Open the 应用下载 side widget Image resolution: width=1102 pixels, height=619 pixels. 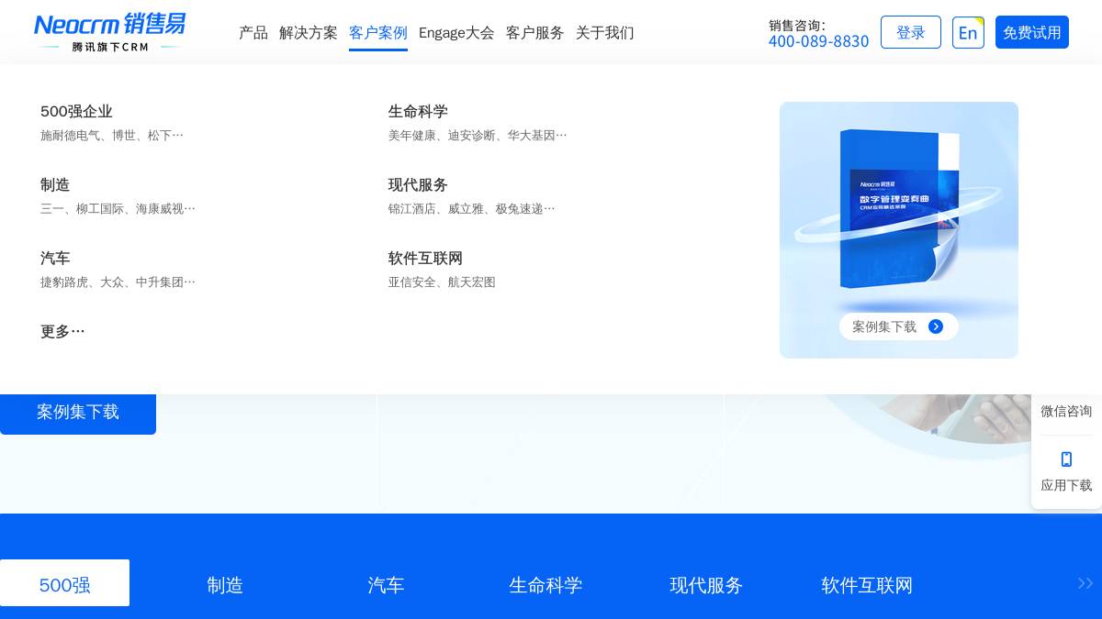1066,472
